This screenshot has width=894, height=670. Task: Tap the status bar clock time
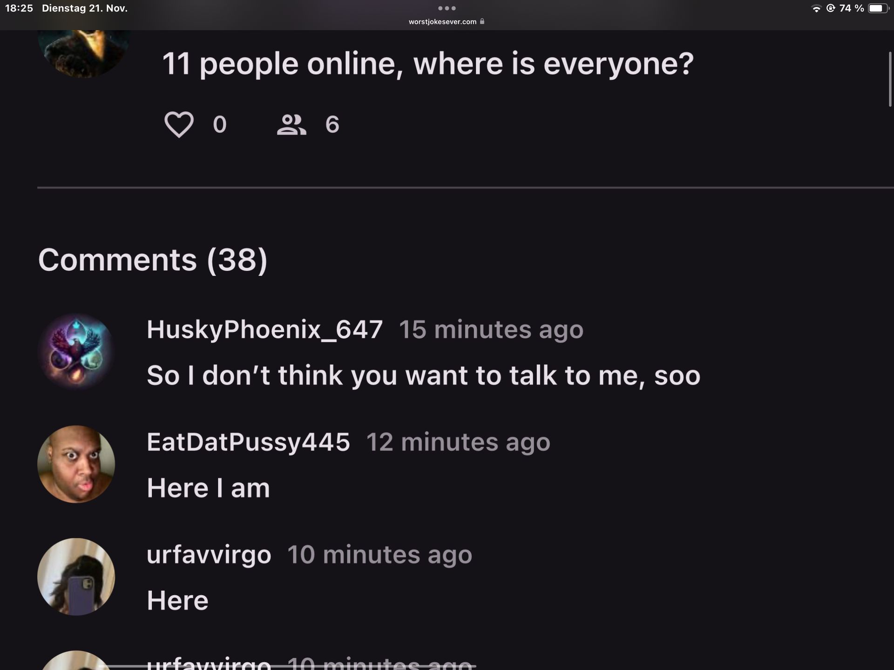coord(19,8)
